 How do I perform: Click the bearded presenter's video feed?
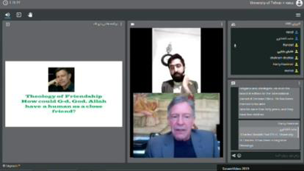click(x=176, y=60)
